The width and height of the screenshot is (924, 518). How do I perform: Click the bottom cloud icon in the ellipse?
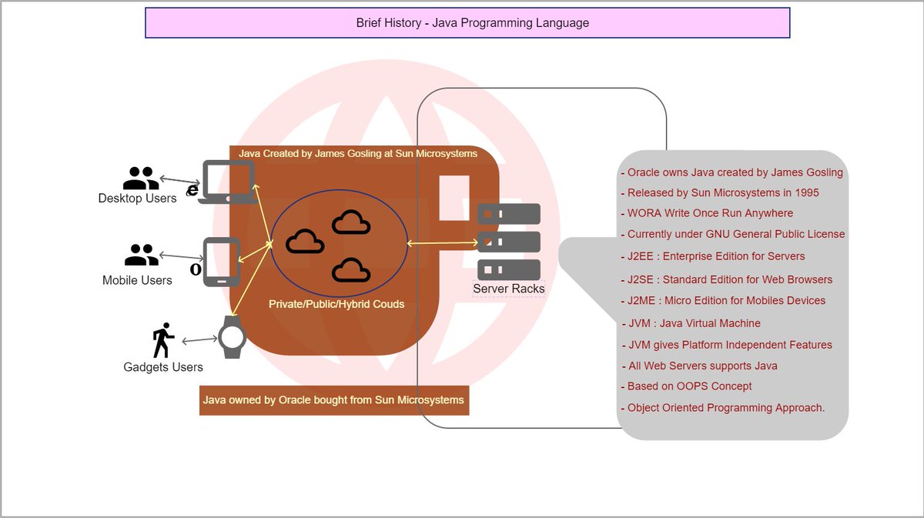click(351, 270)
